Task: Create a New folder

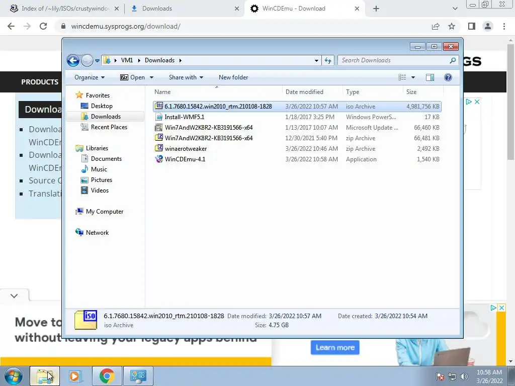Action: pyautogui.click(x=233, y=77)
